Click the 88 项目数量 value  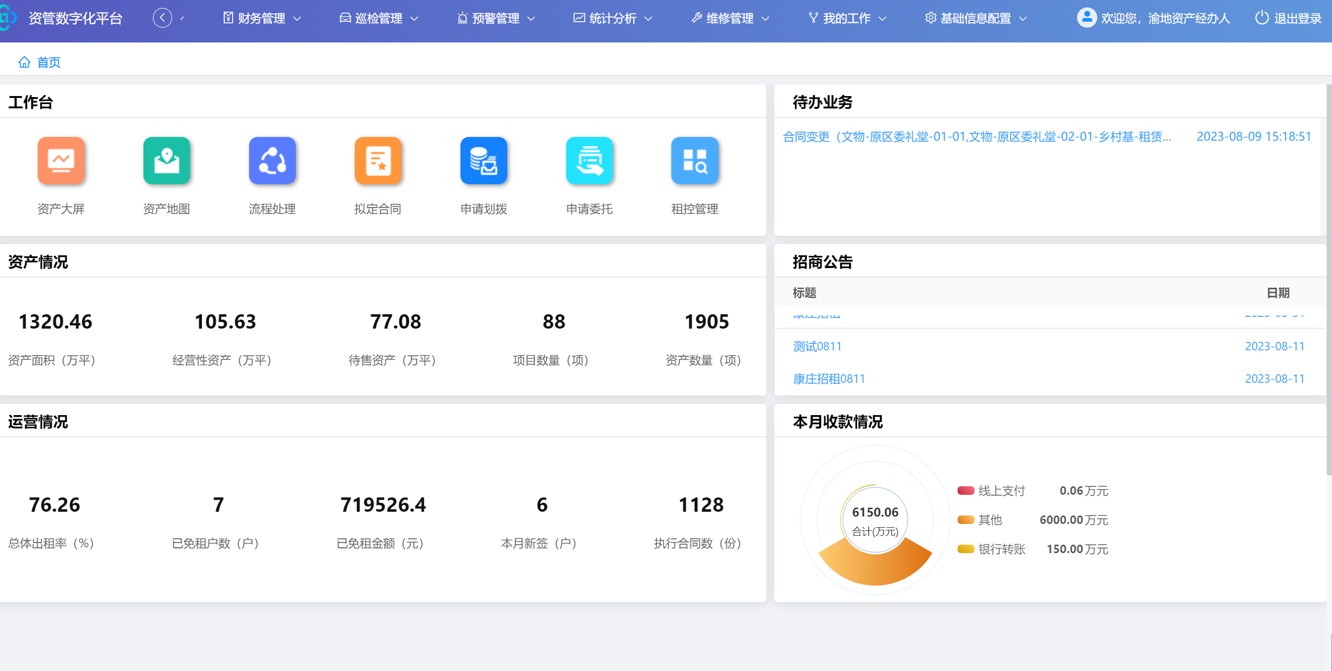click(554, 322)
